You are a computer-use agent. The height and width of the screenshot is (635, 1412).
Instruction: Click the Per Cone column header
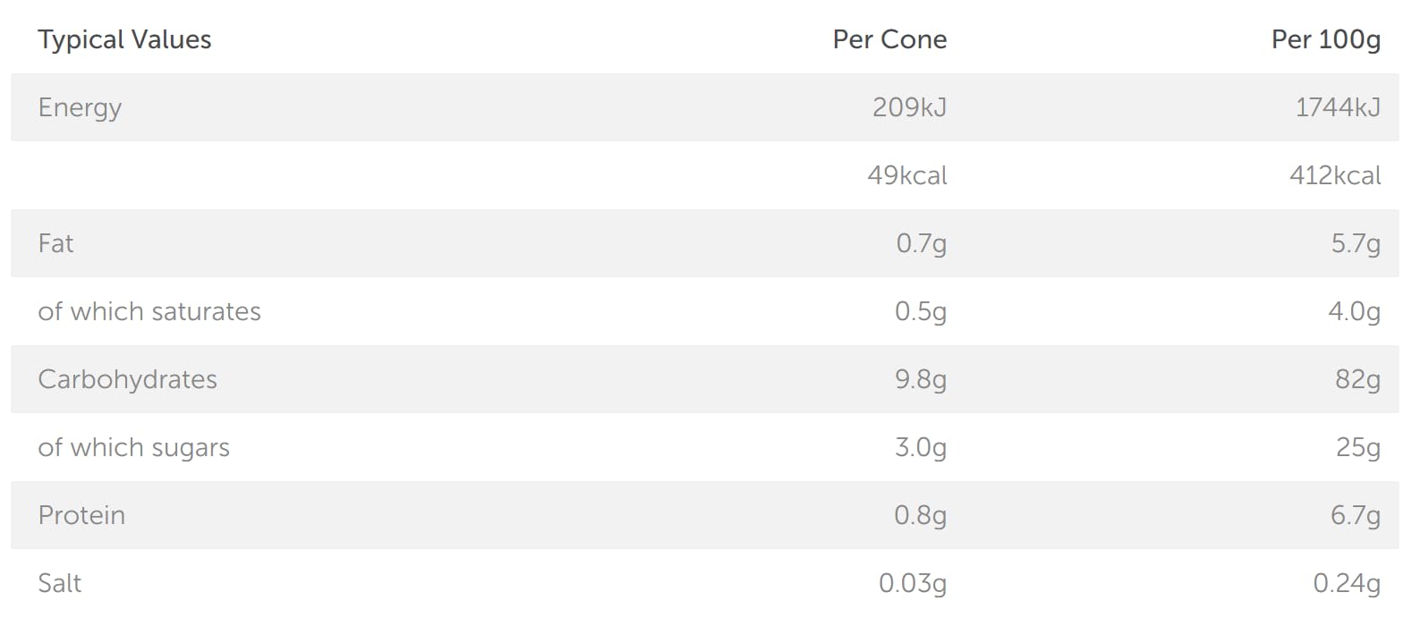(x=889, y=39)
